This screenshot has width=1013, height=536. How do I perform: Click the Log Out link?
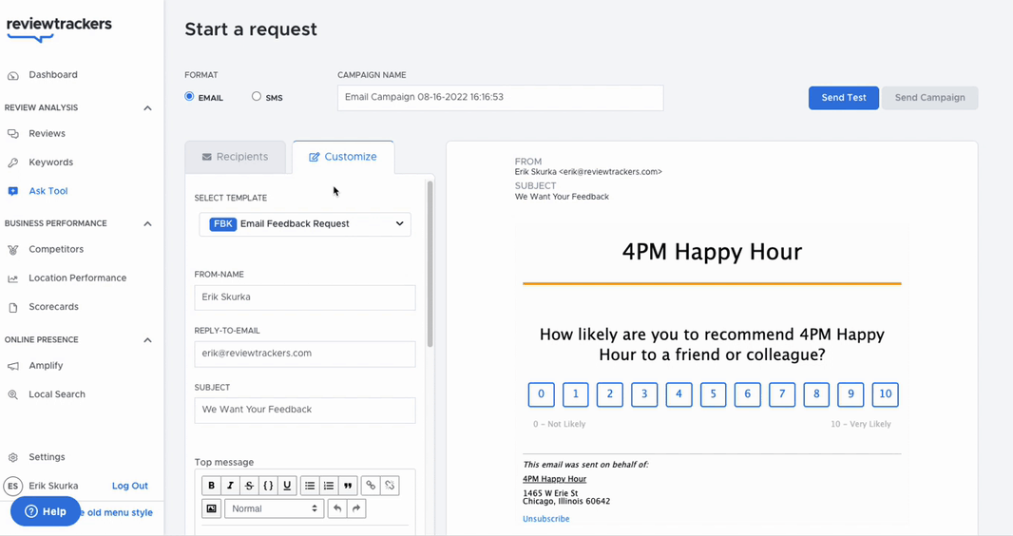[130, 486]
